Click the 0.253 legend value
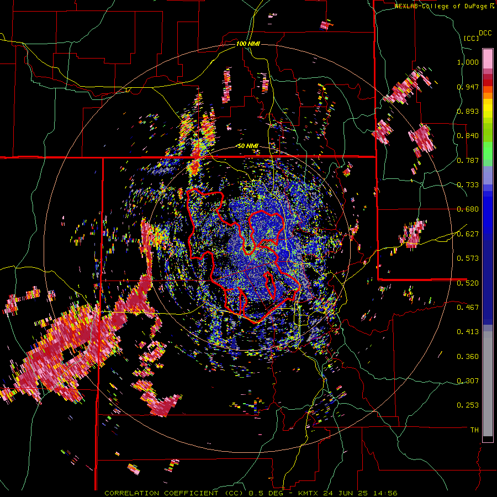The height and width of the screenshot is (497, 497). click(468, 405)
